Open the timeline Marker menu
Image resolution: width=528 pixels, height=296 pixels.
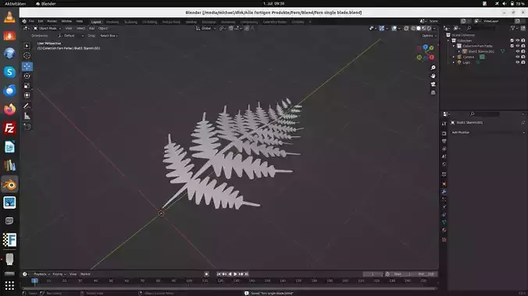tap(86, 274)
